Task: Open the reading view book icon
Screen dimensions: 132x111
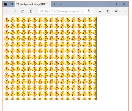Action: coord(83,11)
